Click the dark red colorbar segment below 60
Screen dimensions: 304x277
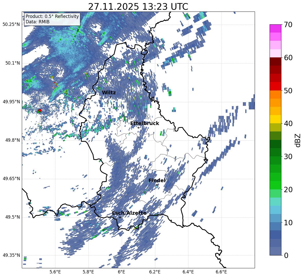pyautogui.click(x=275, y=61)
